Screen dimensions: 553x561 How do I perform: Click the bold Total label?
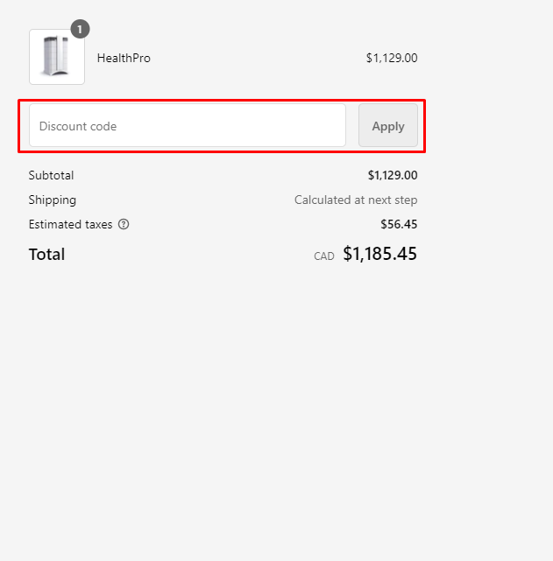pyautogui.click(x=46, y=255)
